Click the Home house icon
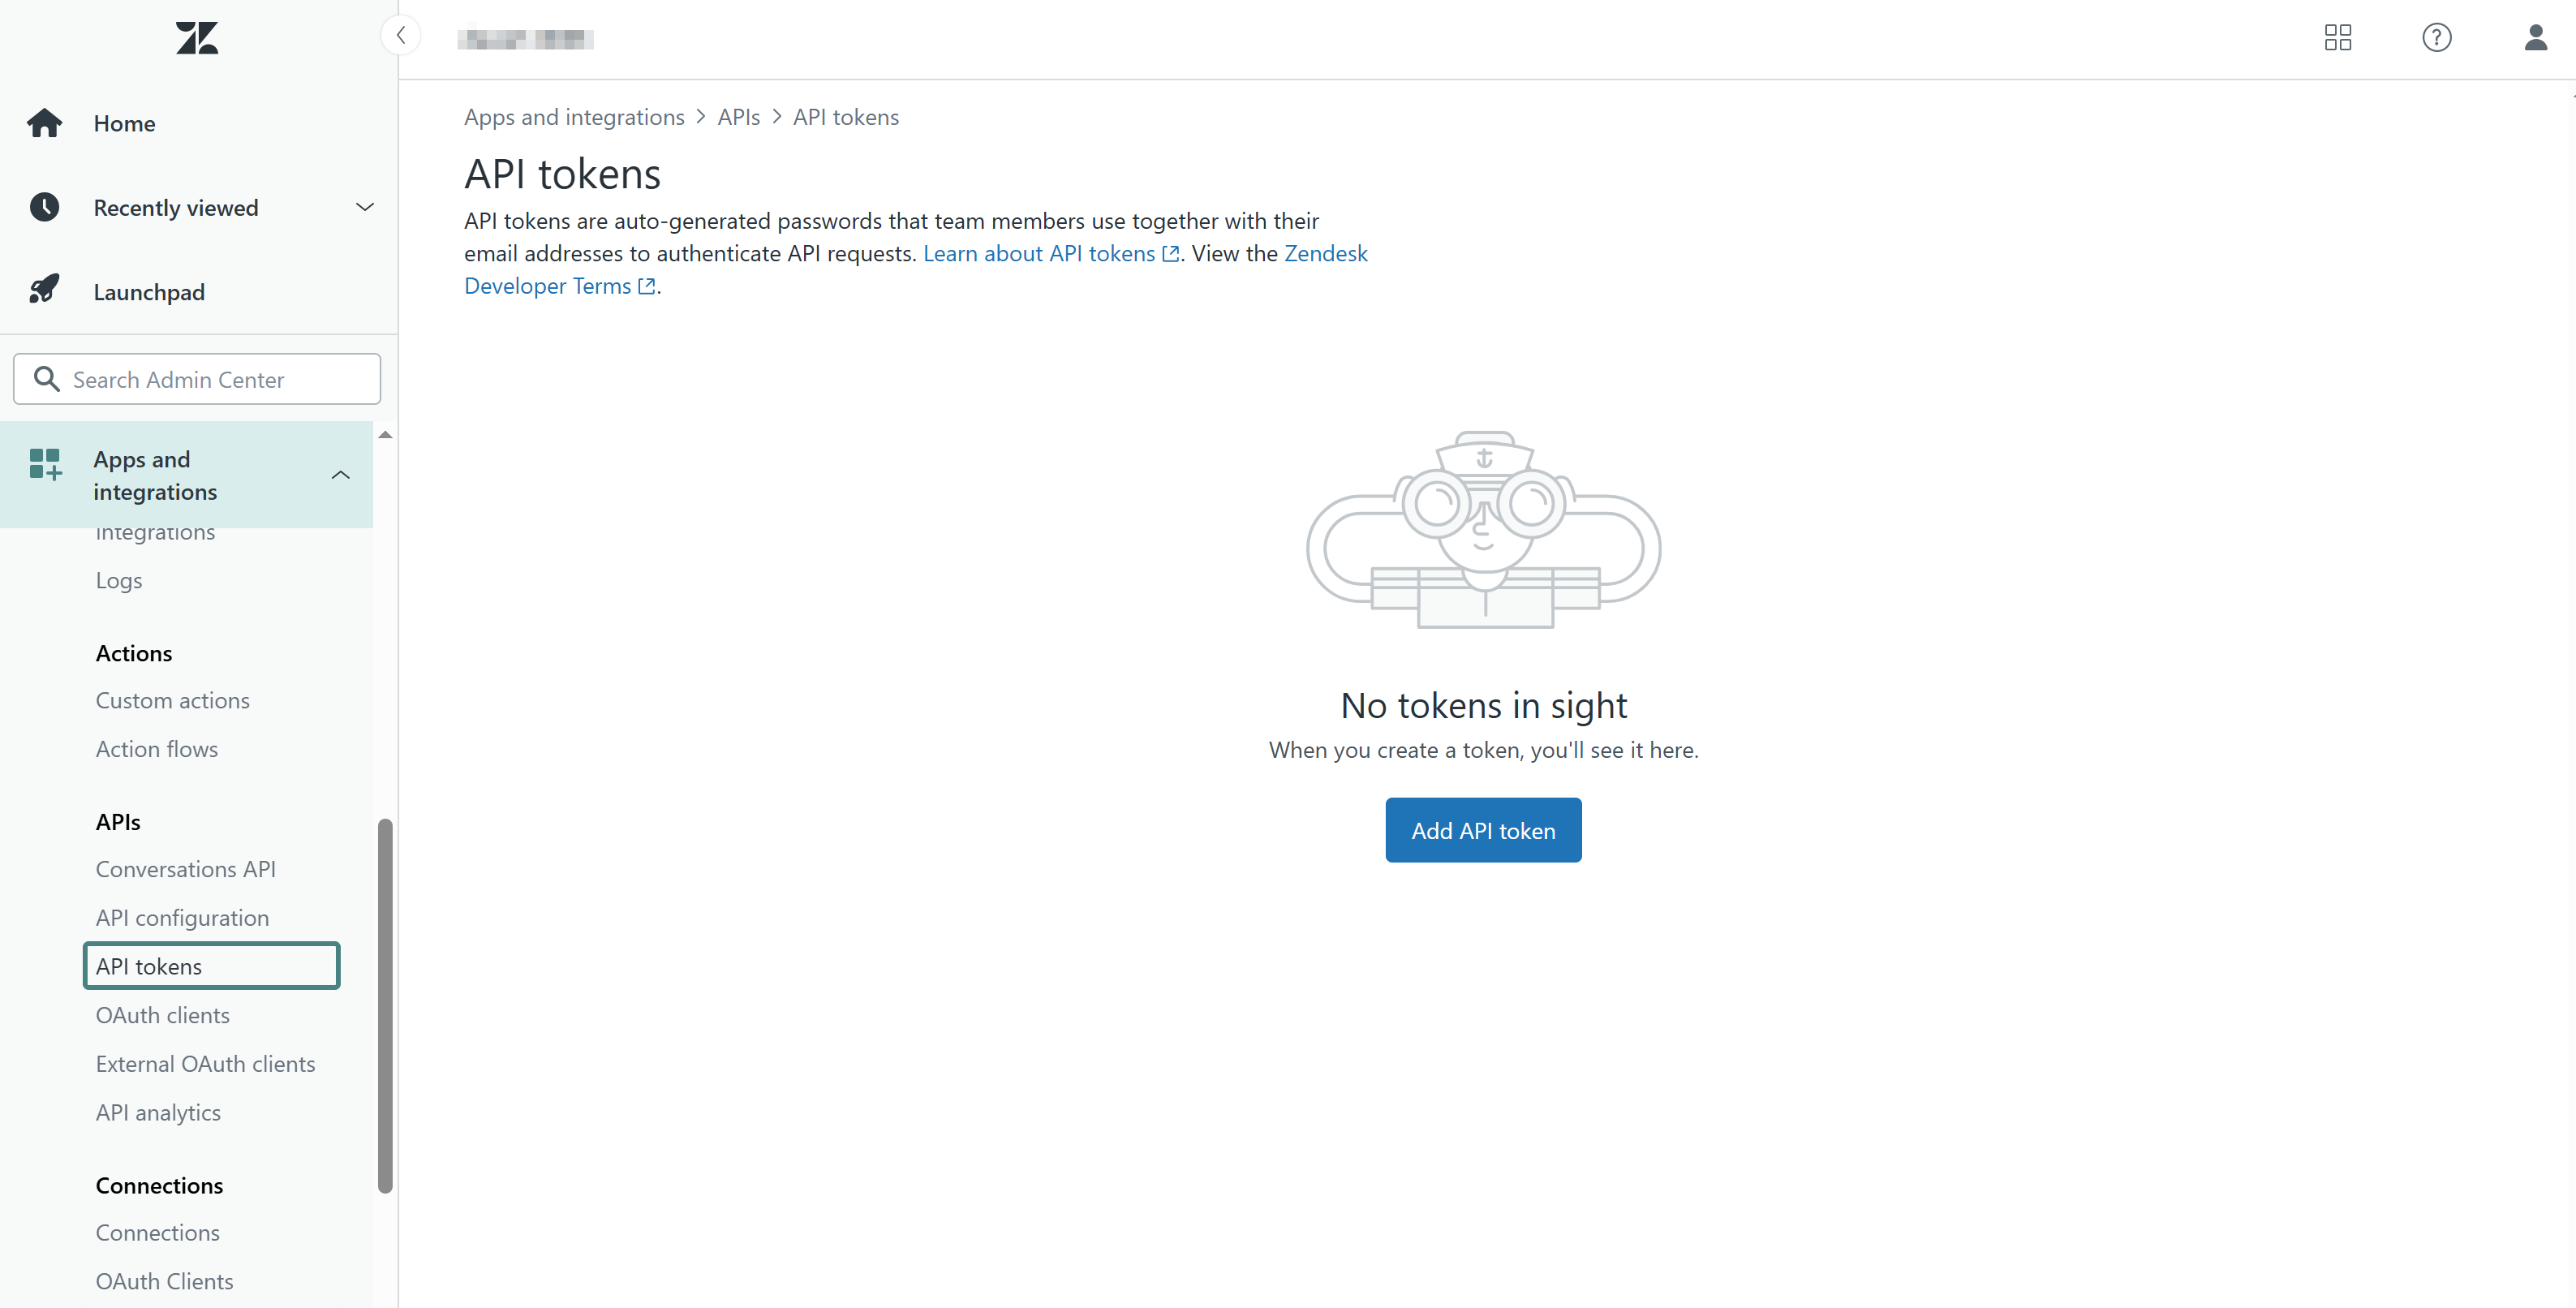The width and height of the screenshot is (2576, 1308). (44, 123)
